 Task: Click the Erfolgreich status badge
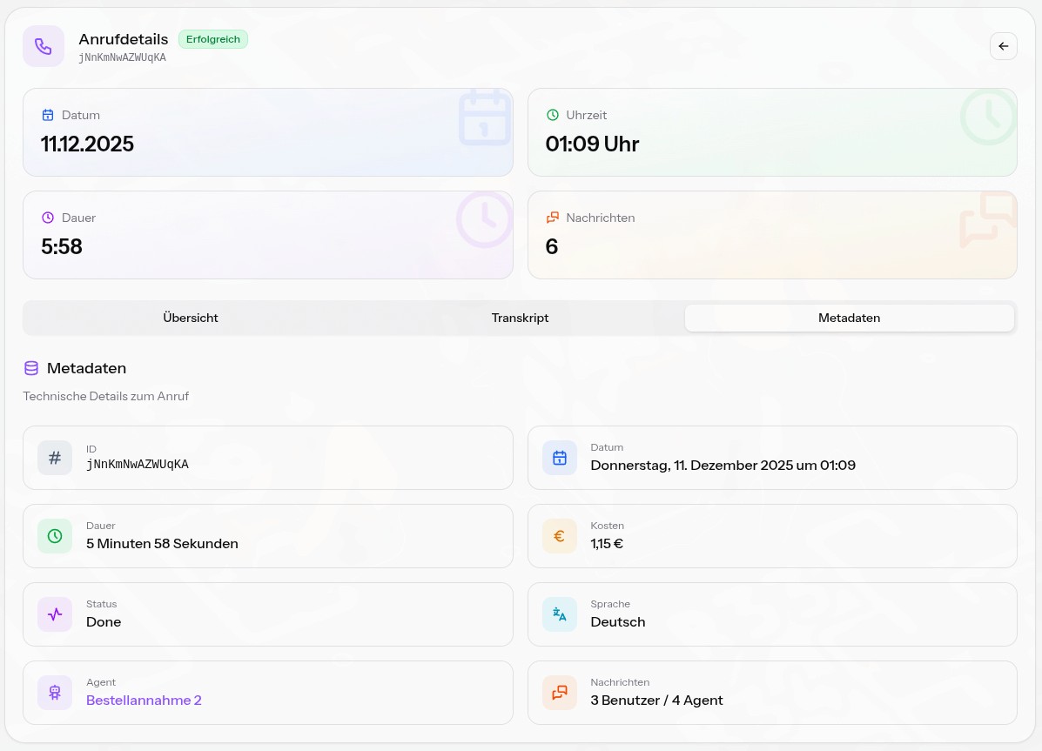[212, 39]
